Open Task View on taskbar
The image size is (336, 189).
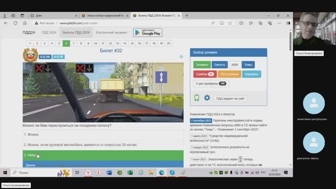[x=77, y=173]
